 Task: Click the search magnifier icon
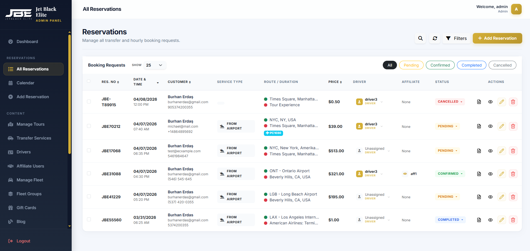[x=420, y=38]
